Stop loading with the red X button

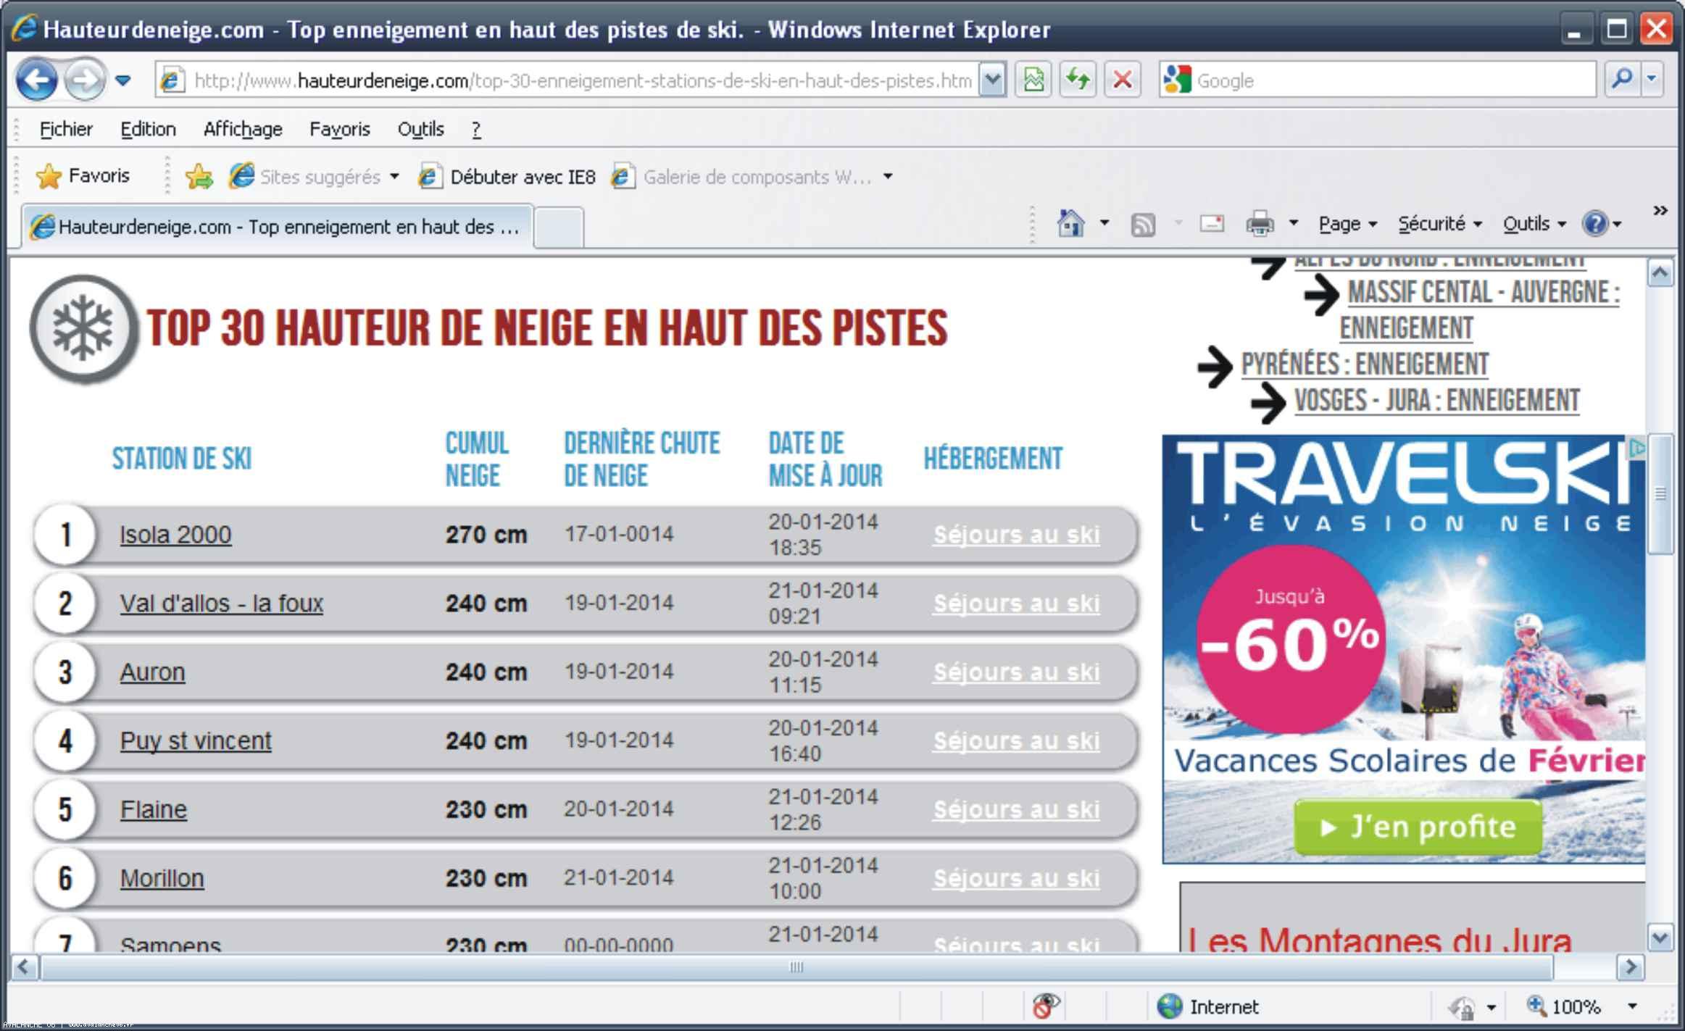pos(1122,80)
